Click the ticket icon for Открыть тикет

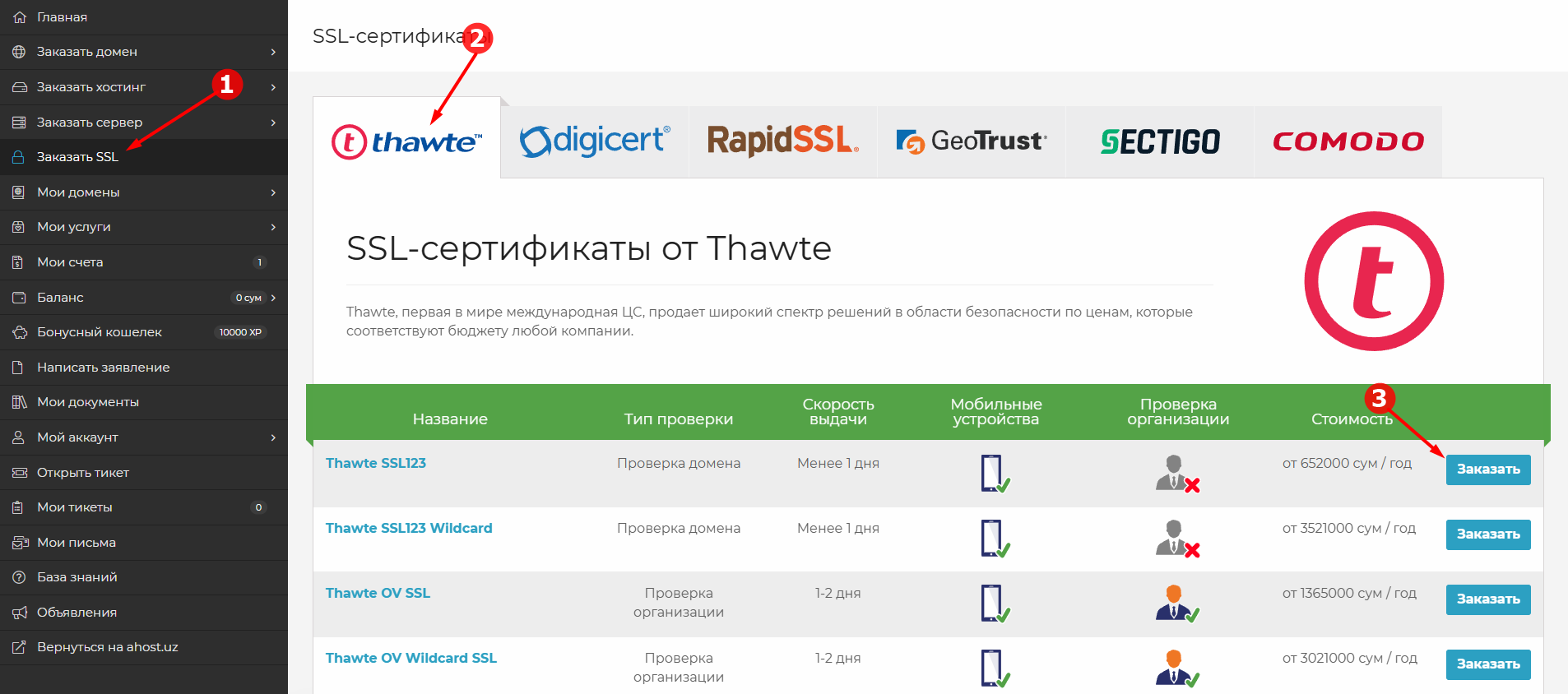click(19, 473)
